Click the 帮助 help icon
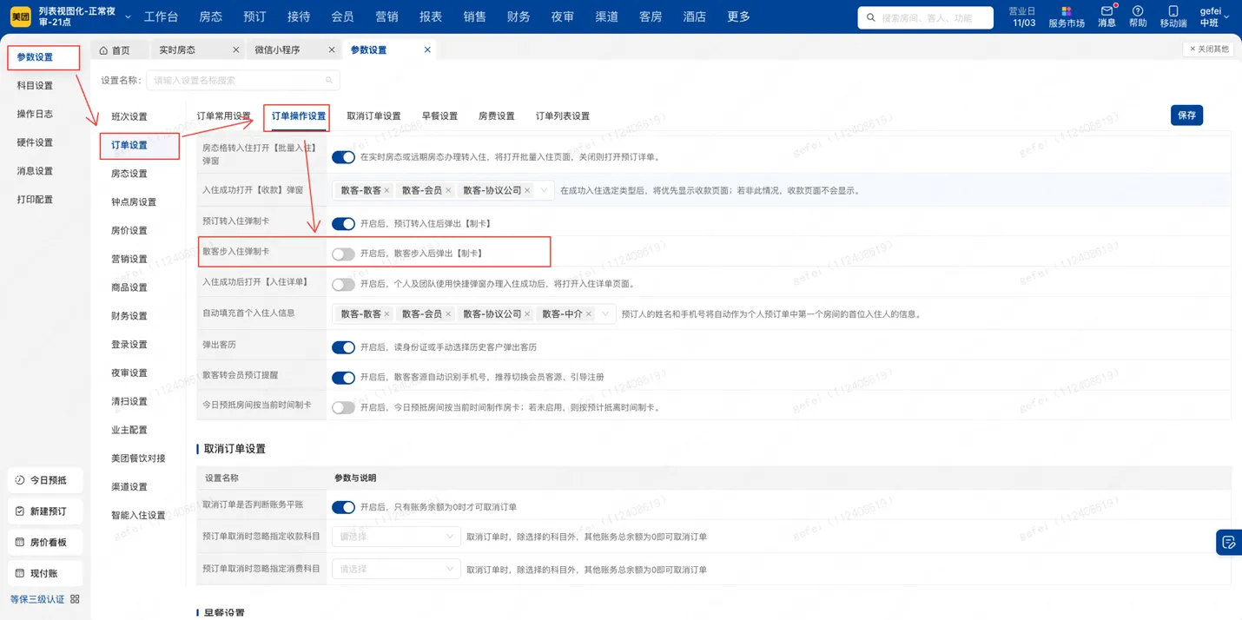The height and width of the screenshot is (620, 1242). pos(1140,16)
